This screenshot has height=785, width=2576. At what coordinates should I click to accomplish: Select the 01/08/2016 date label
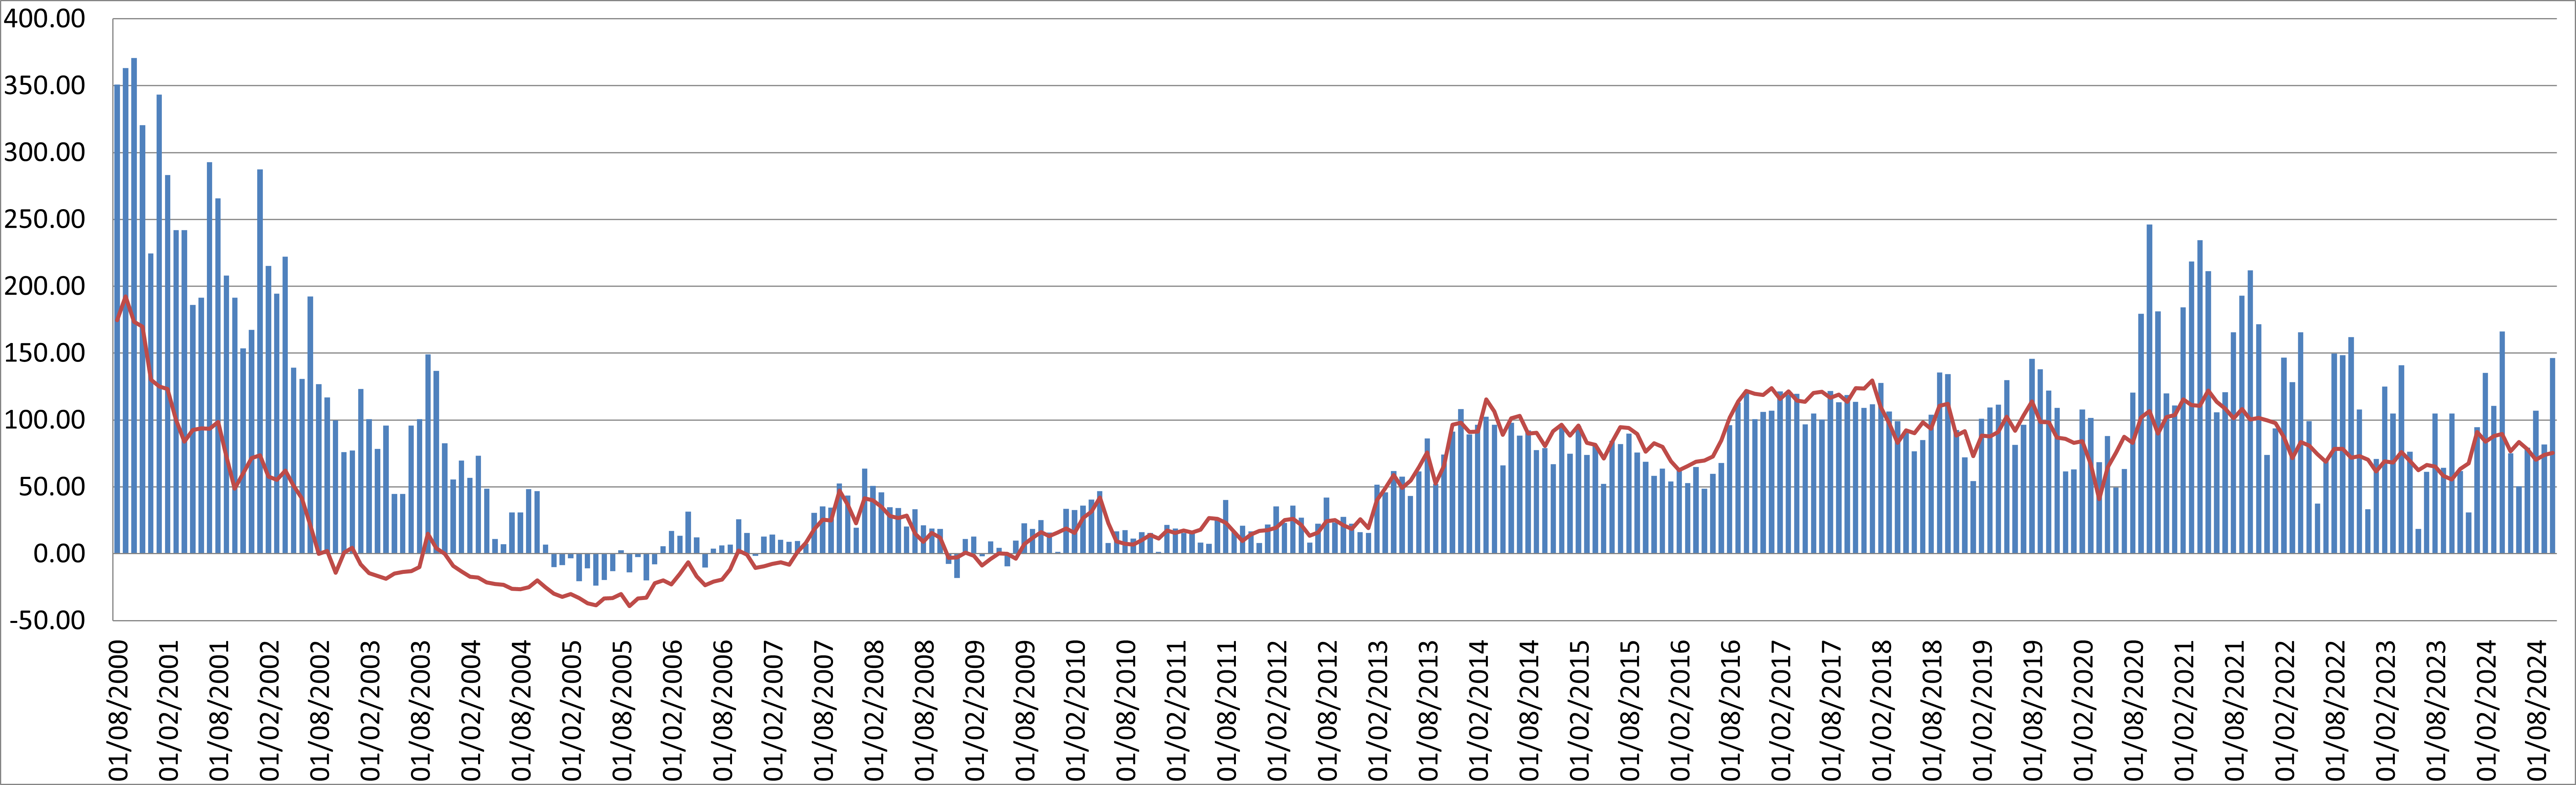(1731, 711)
